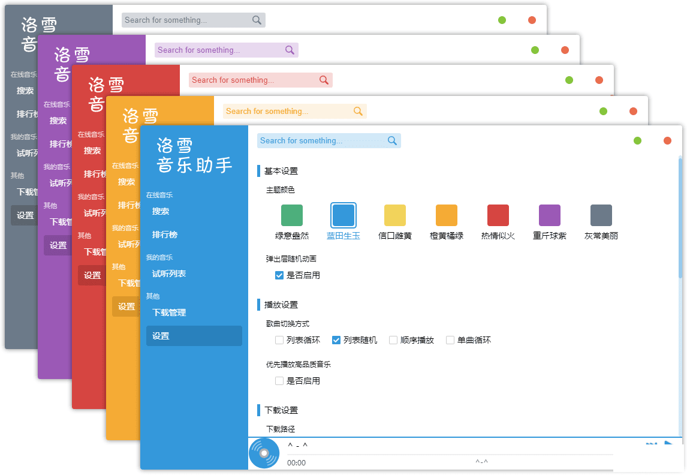This screenshot has height=475, width=687.
Task: Enable the 列表循环 playback option
Action: [279, 340]
